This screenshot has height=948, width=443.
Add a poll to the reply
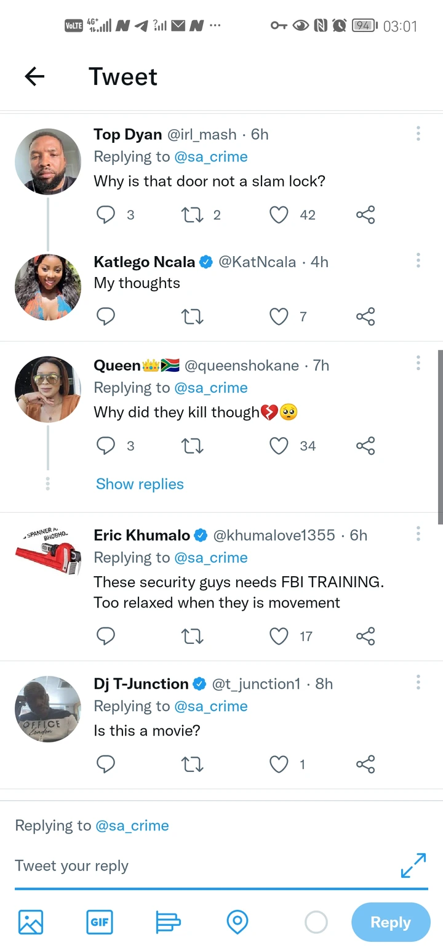click(168, 922)
